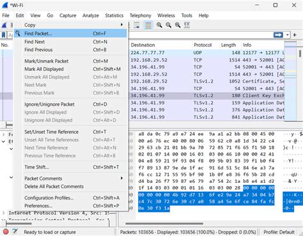Open the Capture menu
The image size is (303, 236).
tap(68, 15)
